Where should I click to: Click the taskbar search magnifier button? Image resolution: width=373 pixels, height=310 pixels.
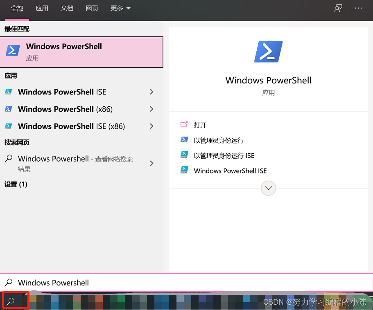(x=11, y=301)
